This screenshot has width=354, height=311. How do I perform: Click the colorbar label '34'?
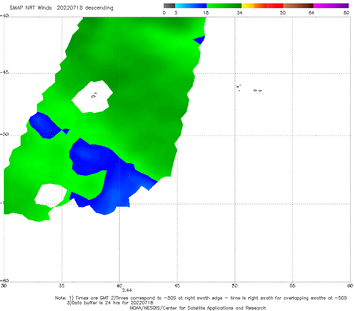click(240, 13)
